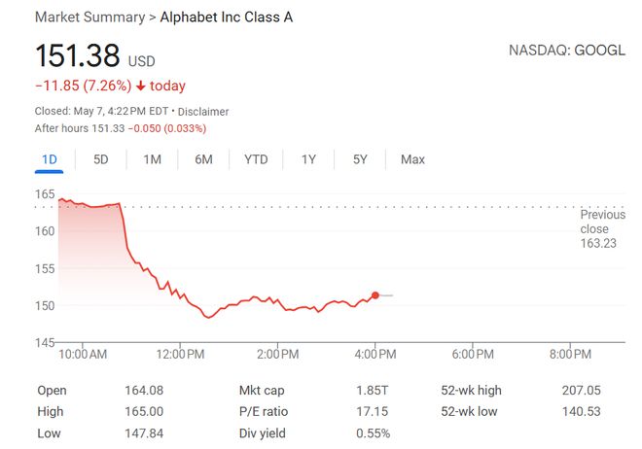Show the 6M price history
The height and width of the screenshot is (449, 642).
click(203, 159)
